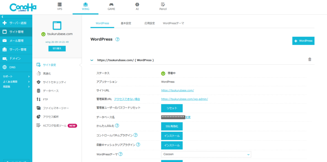327x162 pixels.
Task: Switch to the 応用設定 tab
Action: click(x=149, y=23)
